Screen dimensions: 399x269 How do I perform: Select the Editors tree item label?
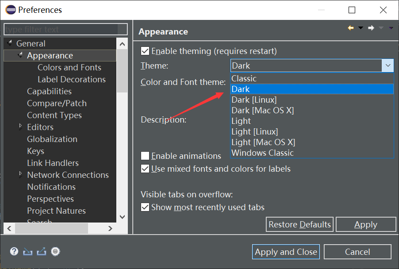tap(40, 127)
